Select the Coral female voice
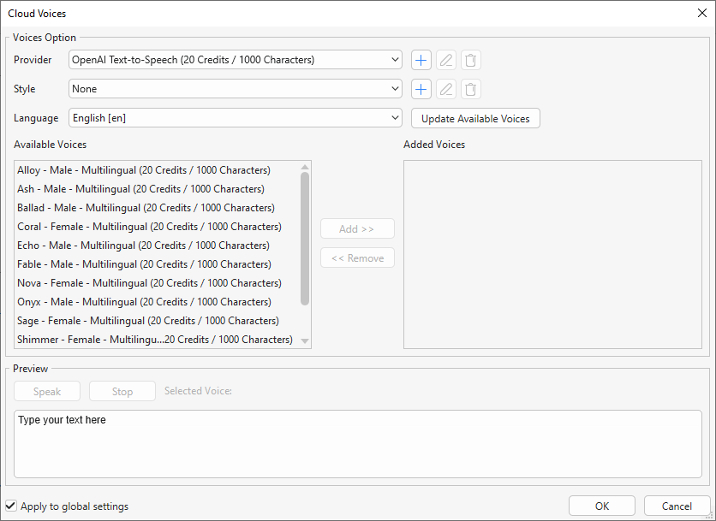This screenshot has height=521, width=716. 149,227
